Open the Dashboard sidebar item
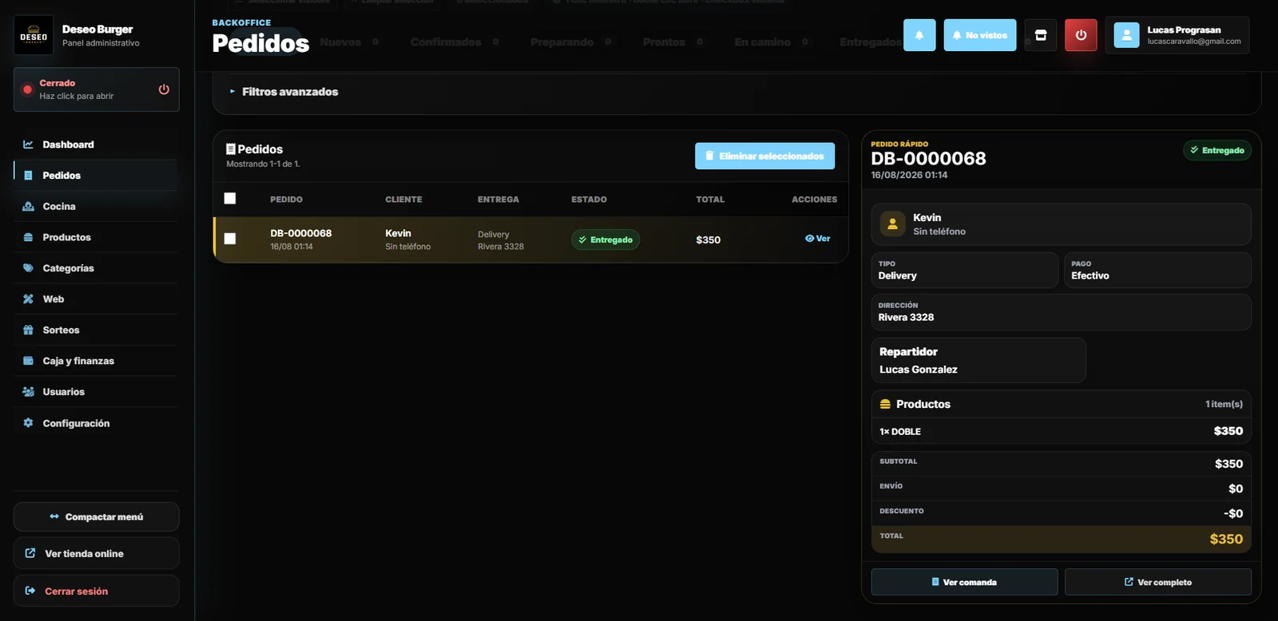Image resolution: width=1278 pixels, height=621 pixels. (96, 144)
